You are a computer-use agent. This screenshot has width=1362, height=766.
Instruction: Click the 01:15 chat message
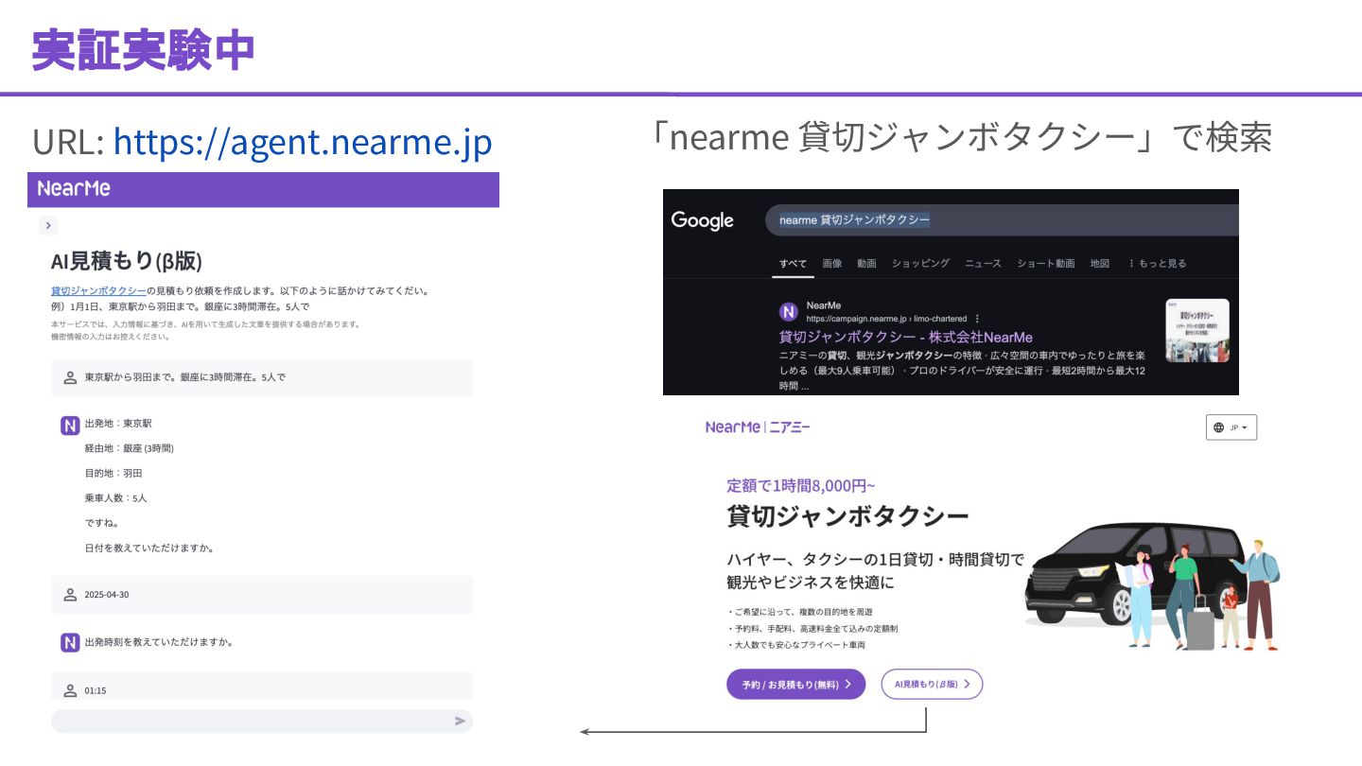coord(262,687)
